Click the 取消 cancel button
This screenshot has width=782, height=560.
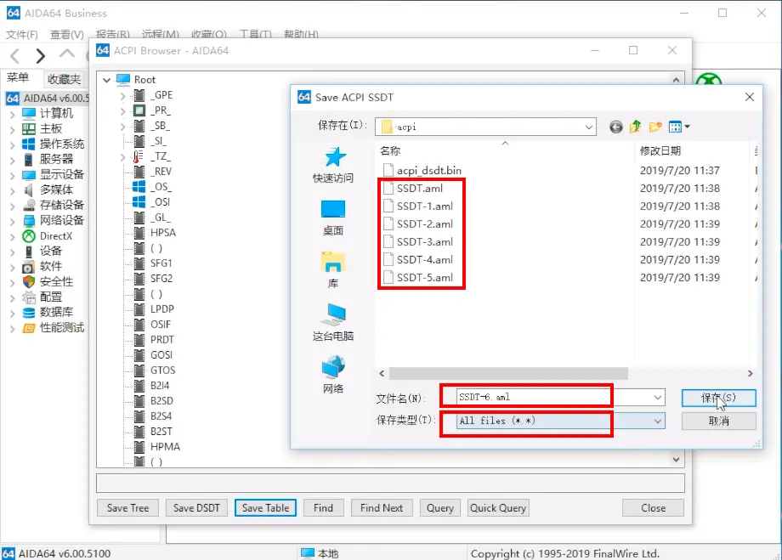click(x=718, y=421)
